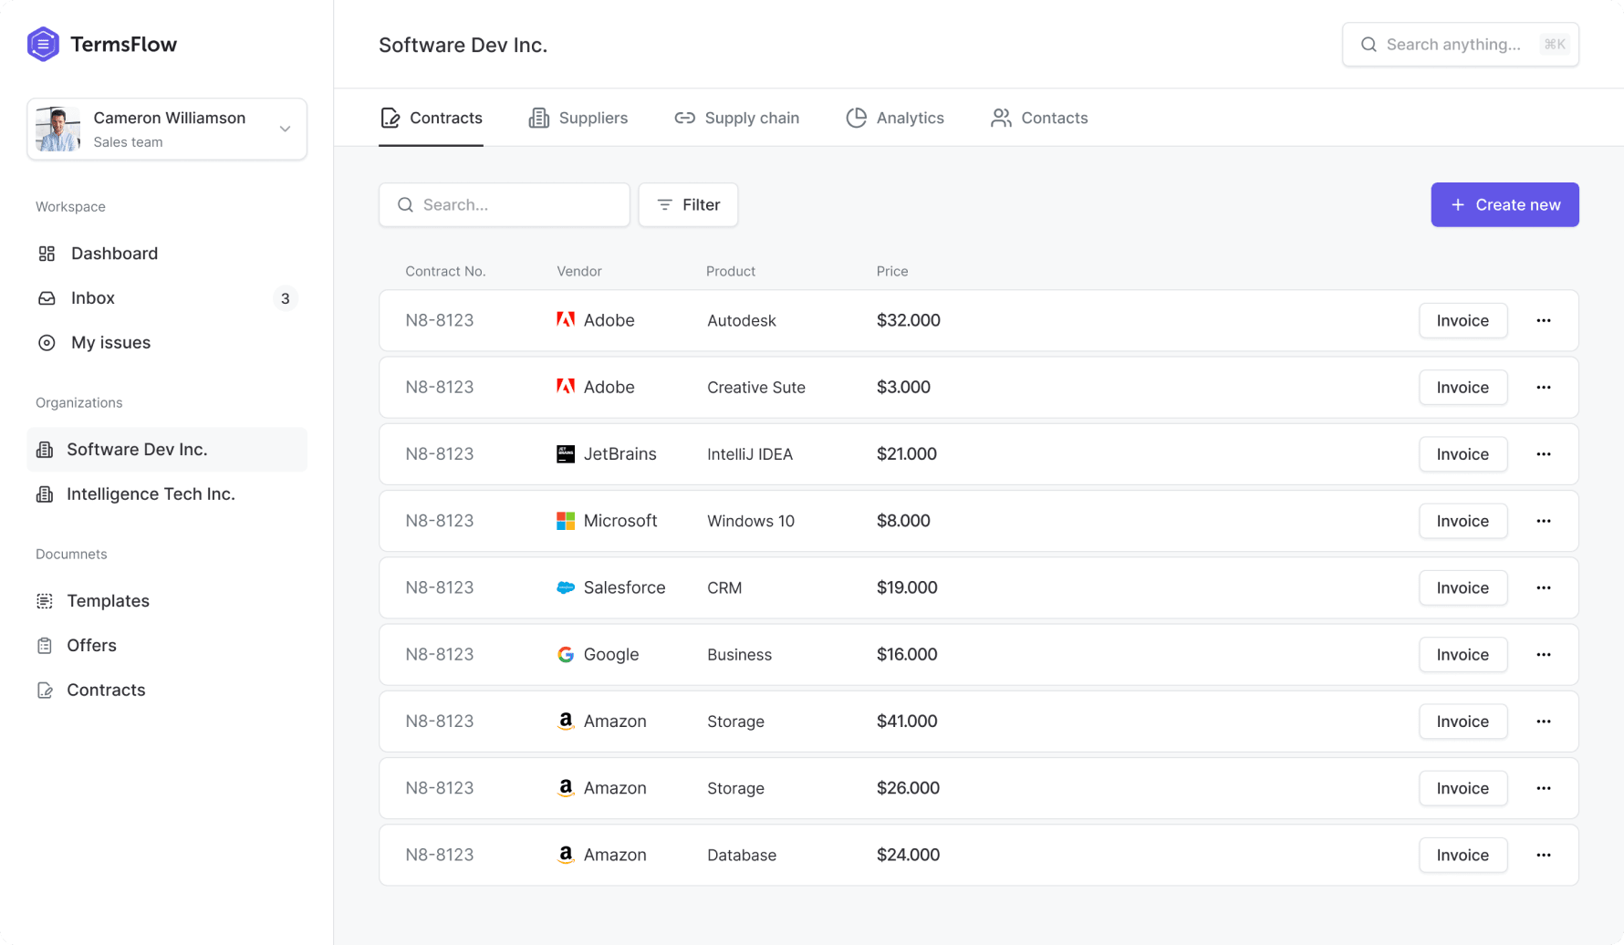Click the $32.000 price value
Image resolution: width=1624 pixels, height=945 pixels.
909,321
